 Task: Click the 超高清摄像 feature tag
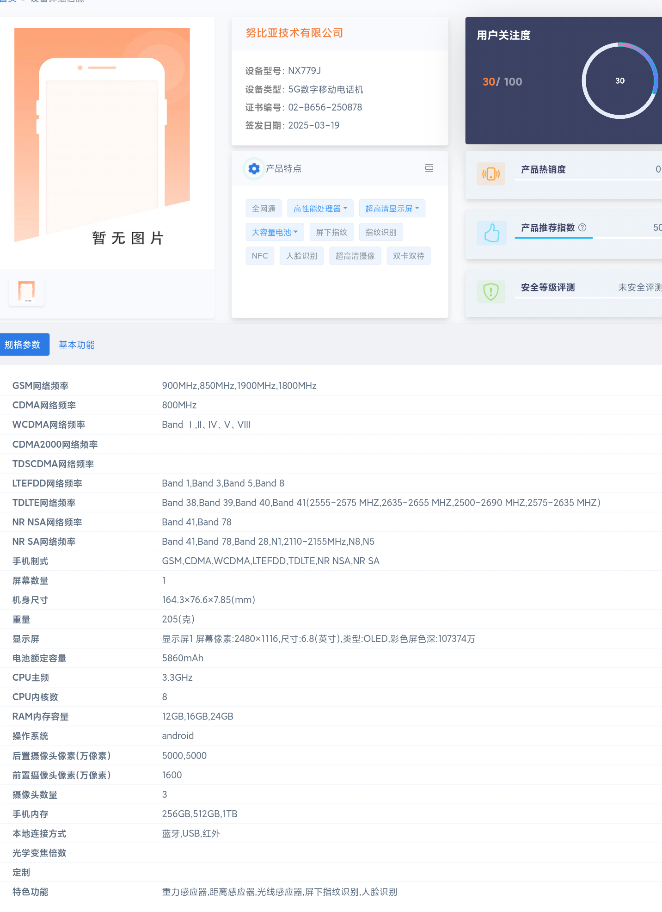355,256
